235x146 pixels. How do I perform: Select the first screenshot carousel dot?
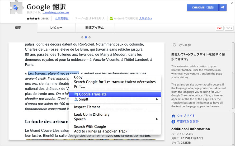tap(82, 37)
